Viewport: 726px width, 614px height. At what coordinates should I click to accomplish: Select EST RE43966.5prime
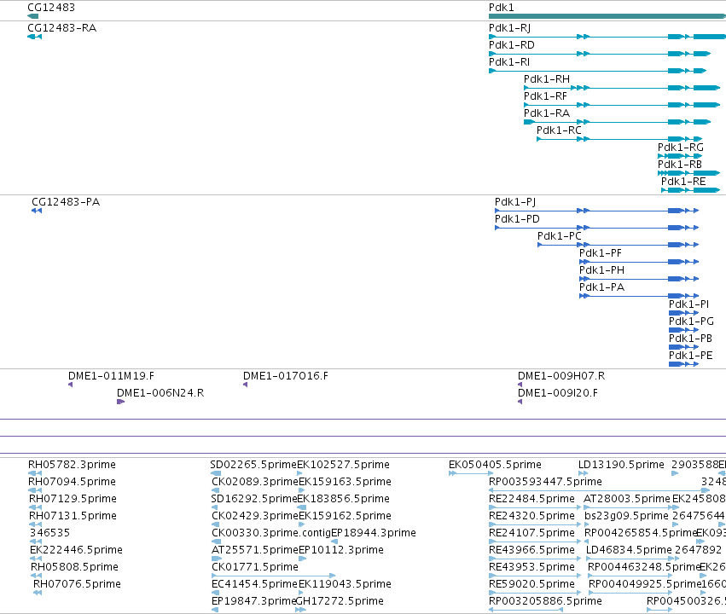[531, 550]
